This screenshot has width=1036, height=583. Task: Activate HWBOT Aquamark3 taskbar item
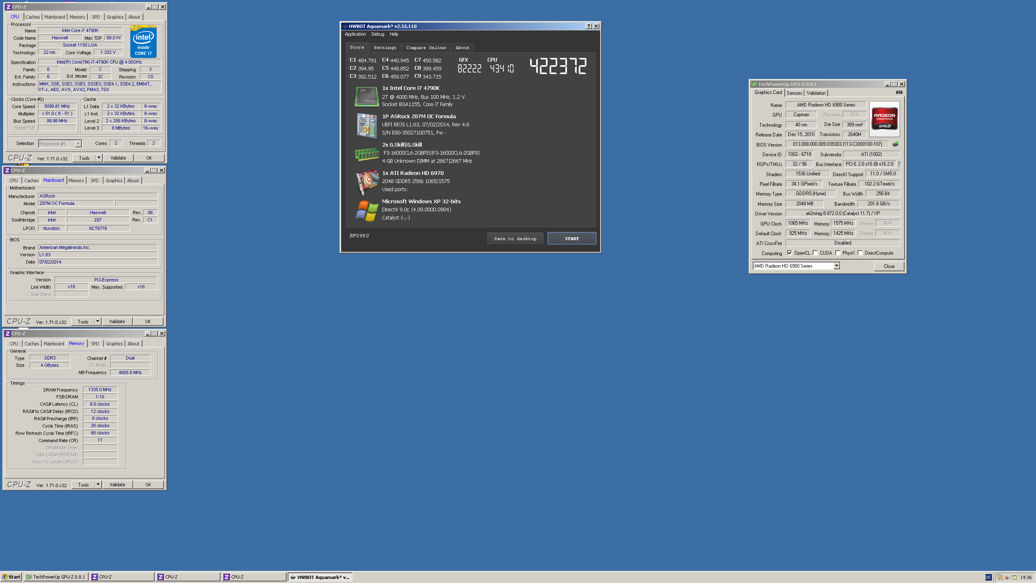pos(320,577)
